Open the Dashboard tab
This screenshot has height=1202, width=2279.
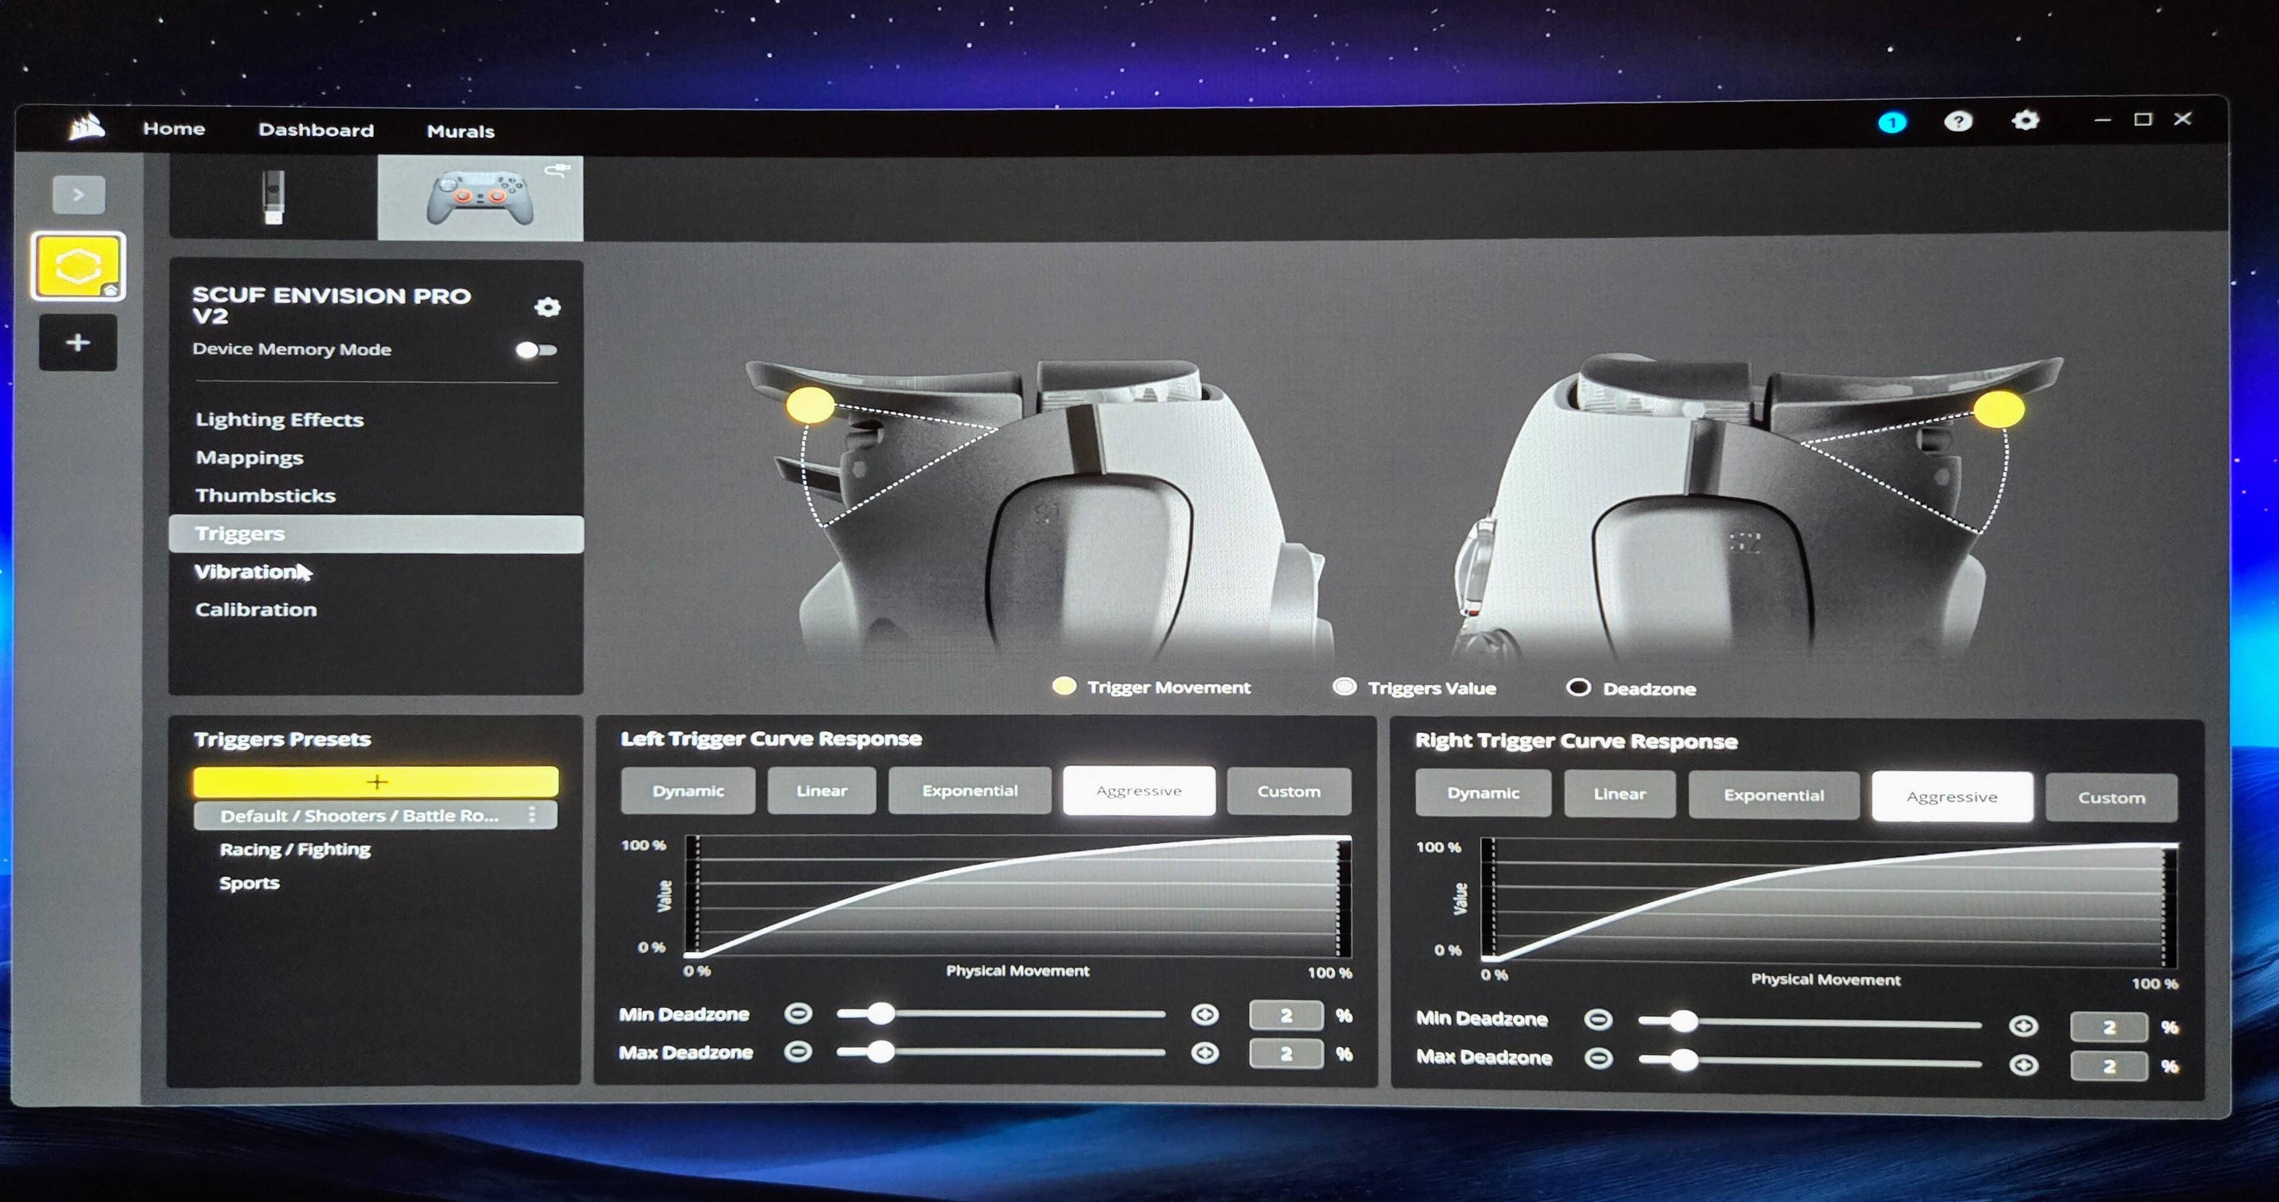click(316, 130)
